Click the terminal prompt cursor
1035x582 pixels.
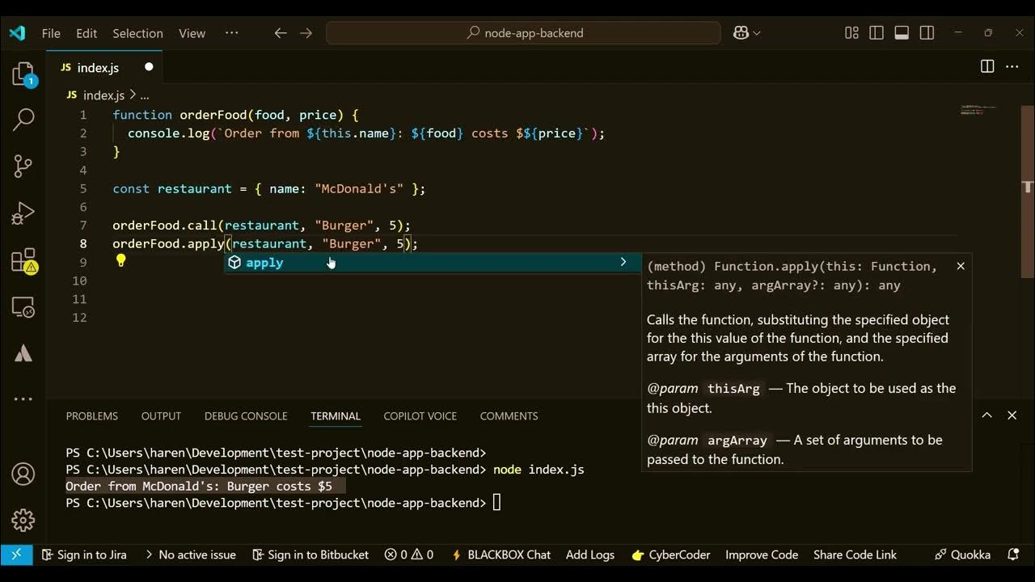pyautogui.click(x=497, y=503)
